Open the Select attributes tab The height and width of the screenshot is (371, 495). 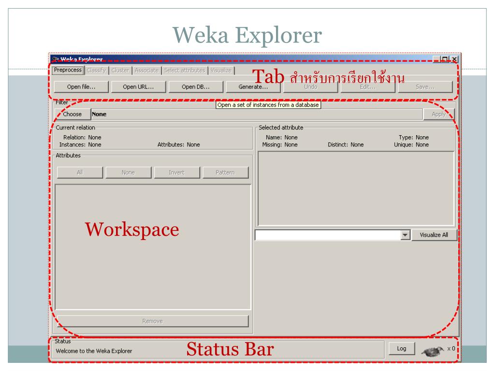[185, 71]
